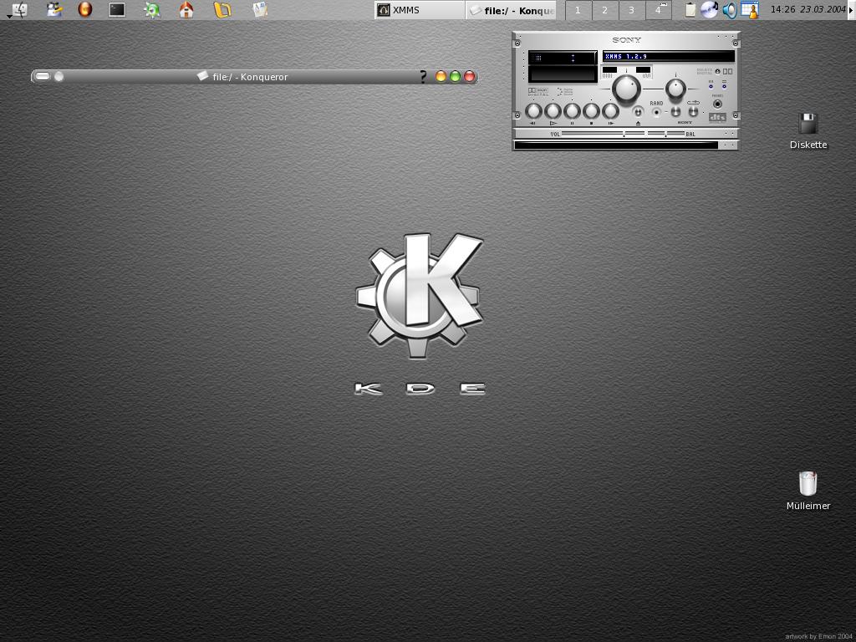Click the panel date 23.03.2004
The image size is (856, 642).
823,9
